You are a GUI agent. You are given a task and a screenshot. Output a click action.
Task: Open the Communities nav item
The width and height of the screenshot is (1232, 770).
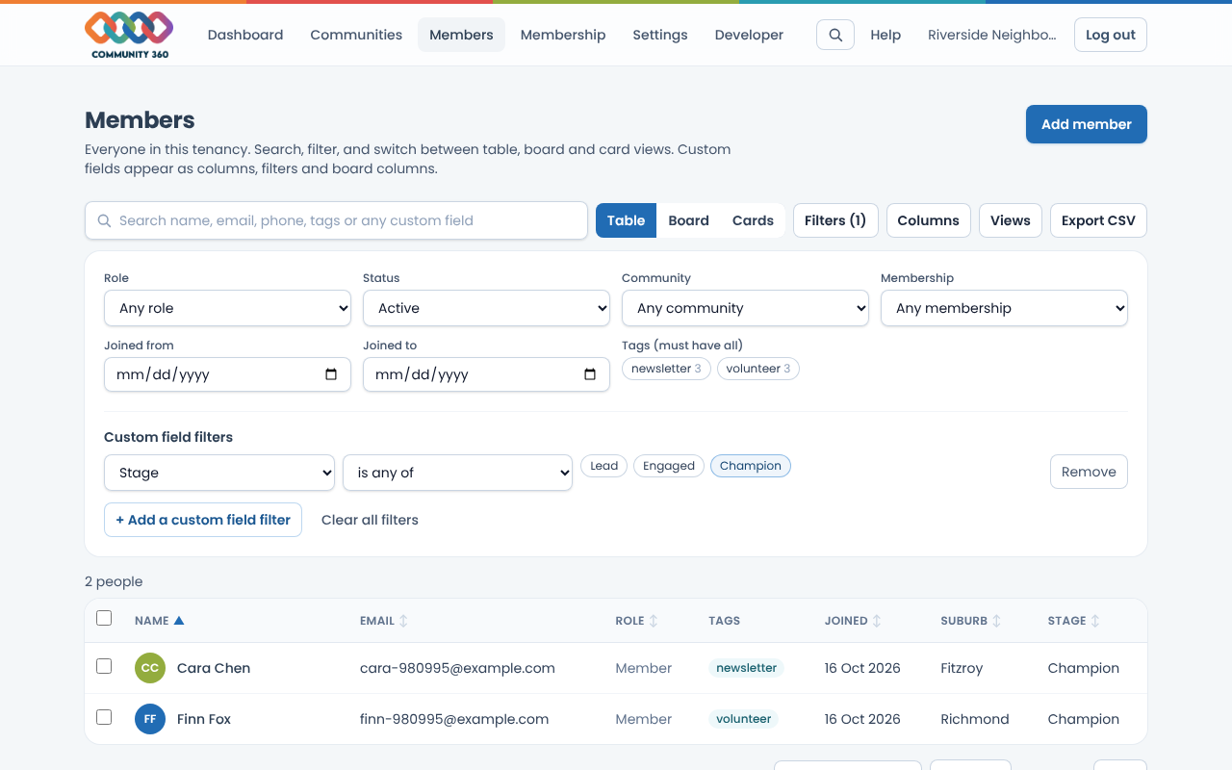point(356,35)
